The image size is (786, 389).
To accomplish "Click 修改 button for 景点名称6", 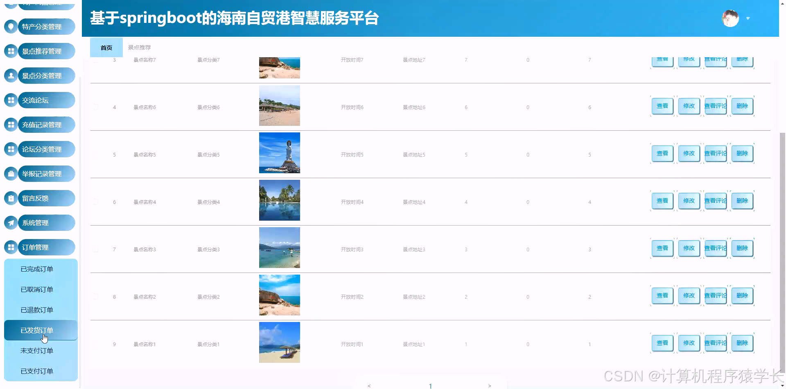I will (689, 106).
